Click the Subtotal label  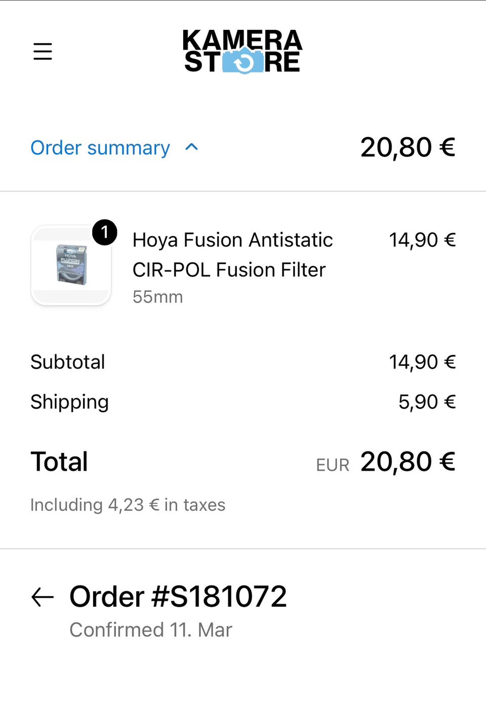pyautogui.click(x=68, y=362)
